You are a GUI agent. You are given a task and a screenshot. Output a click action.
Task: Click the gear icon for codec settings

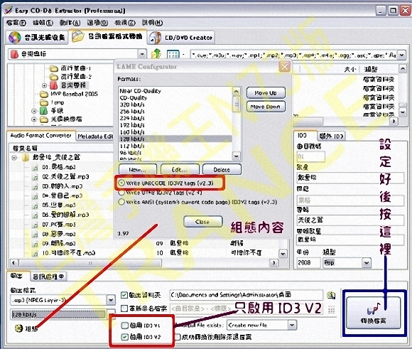19,328
